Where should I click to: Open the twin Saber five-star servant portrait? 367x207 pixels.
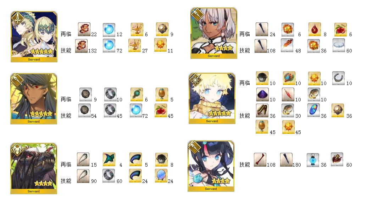(34, 37)
